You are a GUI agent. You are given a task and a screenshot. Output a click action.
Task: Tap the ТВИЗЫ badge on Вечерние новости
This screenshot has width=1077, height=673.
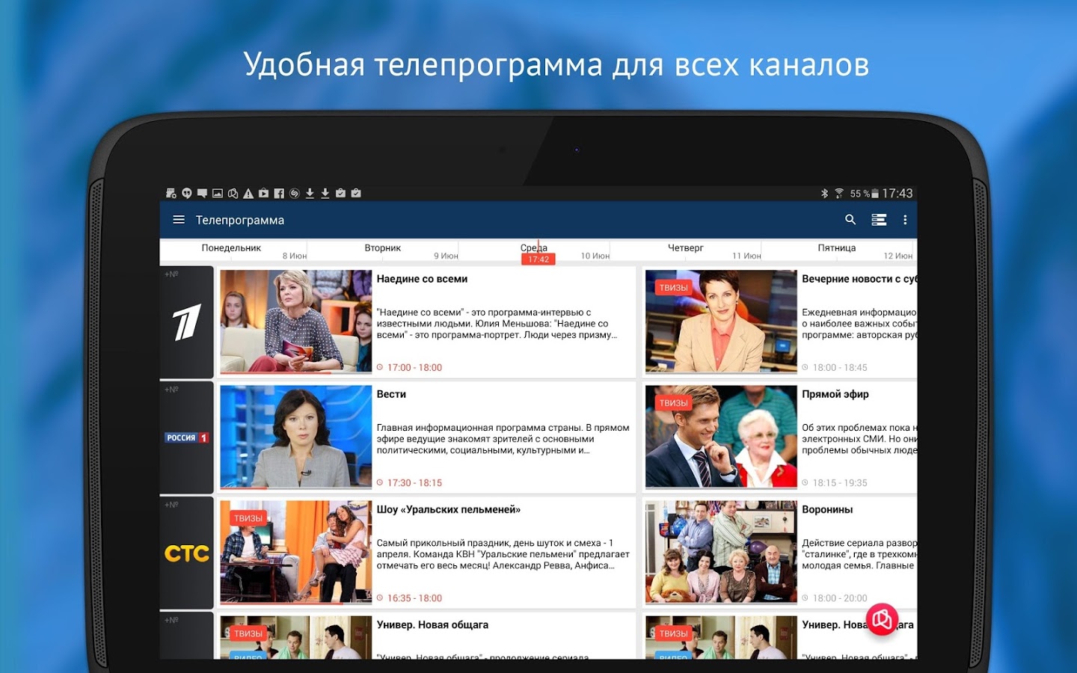click(x=673, y=287)
